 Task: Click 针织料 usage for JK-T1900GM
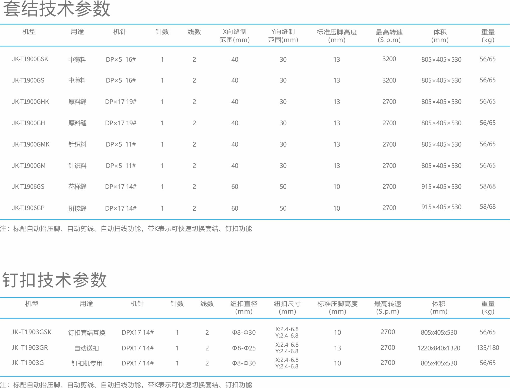77,166
